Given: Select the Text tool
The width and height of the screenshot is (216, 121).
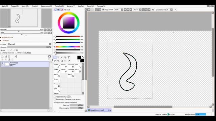Looking at the screenshot, I should (69, 57).
